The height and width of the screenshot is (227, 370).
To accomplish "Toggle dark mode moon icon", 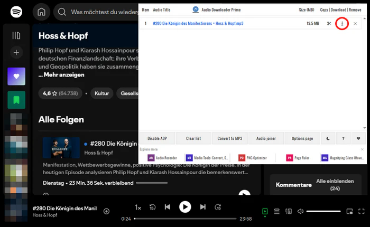I will click(328, 138).
